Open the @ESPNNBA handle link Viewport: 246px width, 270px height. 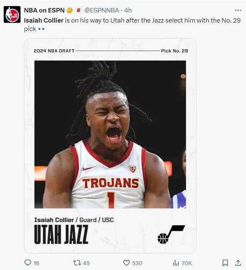click(102, 10)
